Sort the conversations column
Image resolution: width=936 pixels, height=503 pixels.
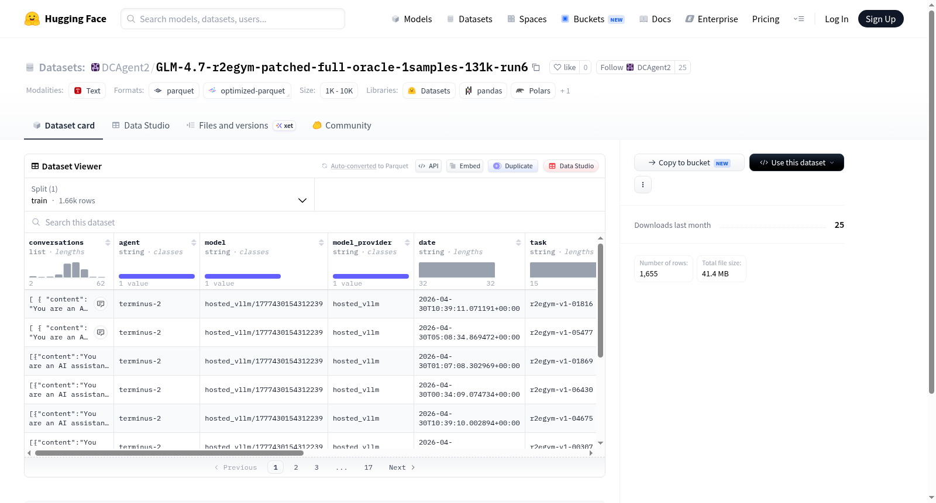pos(108,242)
